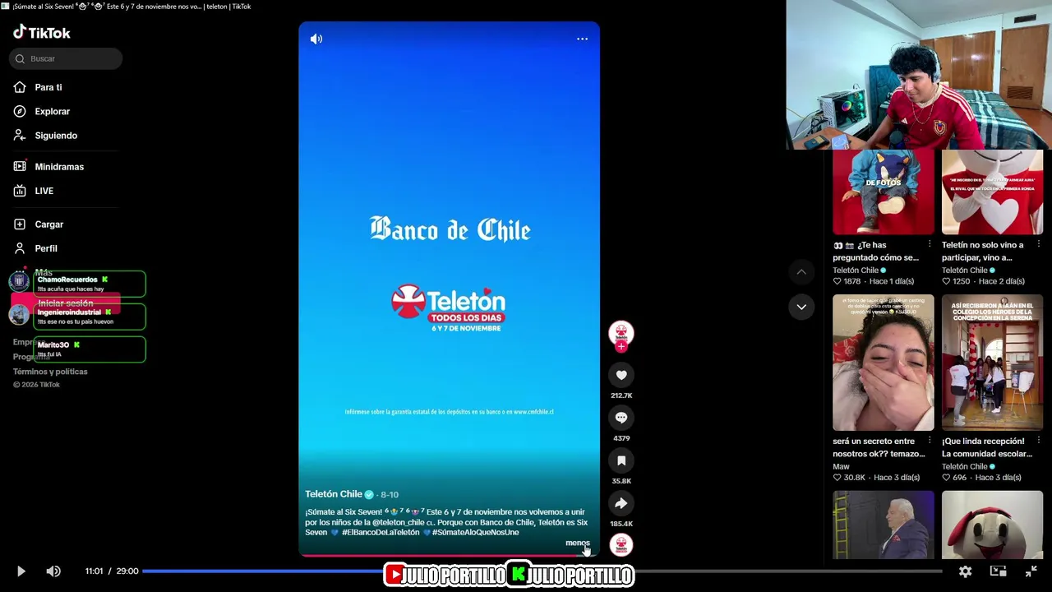Open the Explorar page
Image resolution: width=1052 pixels, height=592 pixels.
click(x=52, y=111)
